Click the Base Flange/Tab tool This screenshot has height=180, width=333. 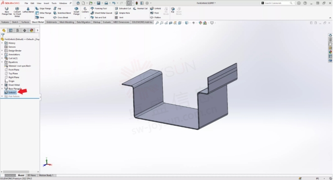[x=7, y=11]
